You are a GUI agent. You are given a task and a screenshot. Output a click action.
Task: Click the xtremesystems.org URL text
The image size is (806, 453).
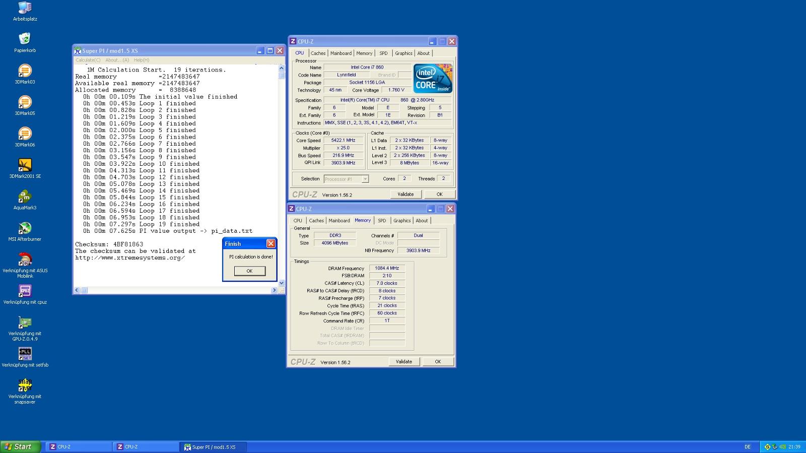[x=130, y=257]
